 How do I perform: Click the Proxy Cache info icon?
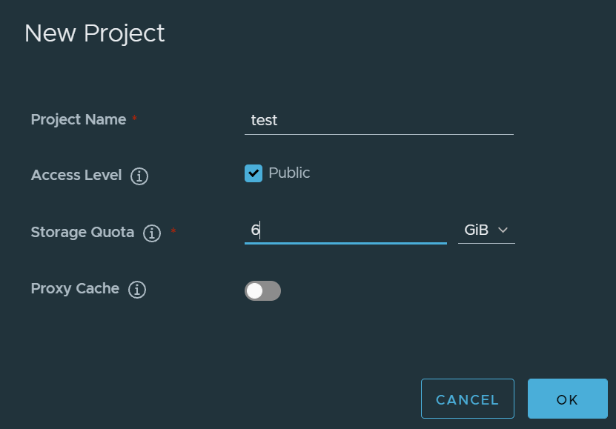point(137,290)
